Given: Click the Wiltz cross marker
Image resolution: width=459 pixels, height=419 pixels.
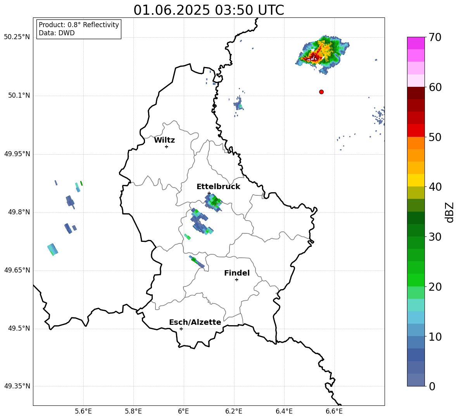Looking at the screenshot, I should pyautogui.click(x=167, y=147).
